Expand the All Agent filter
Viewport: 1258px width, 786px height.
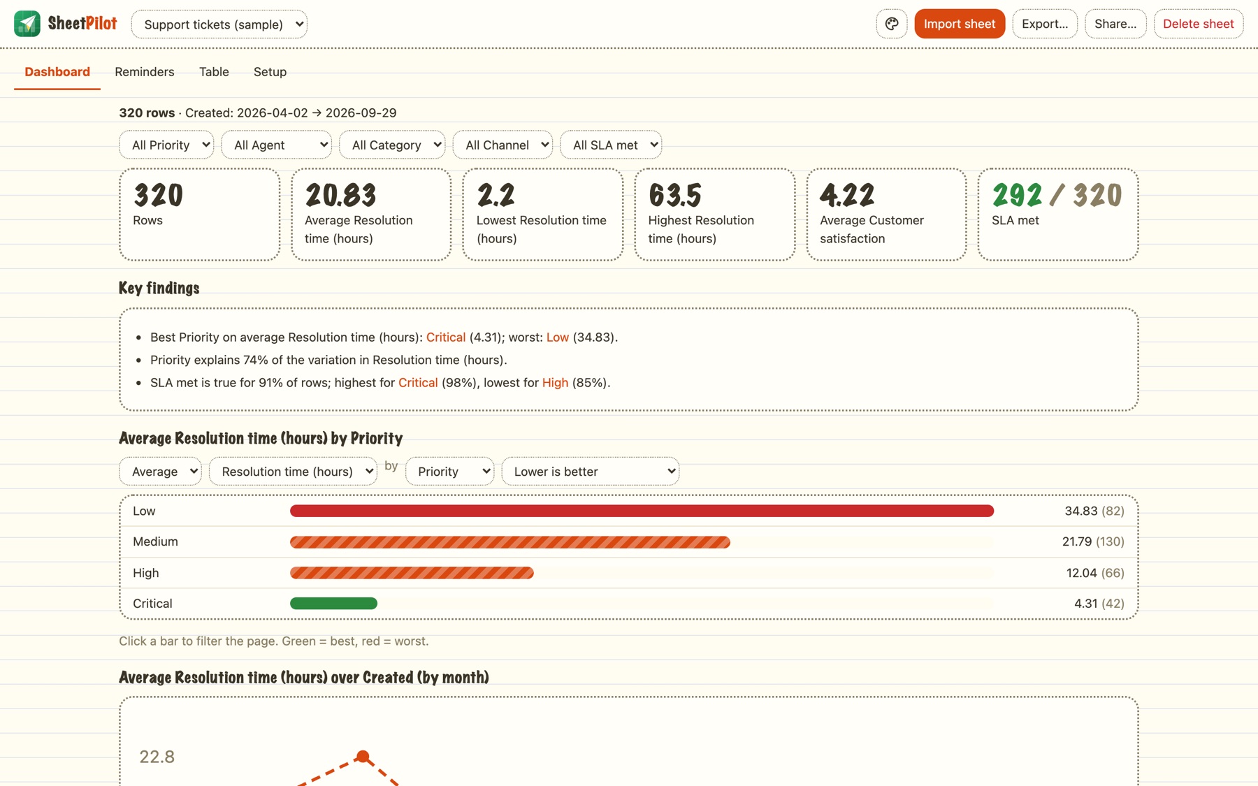[277, 145]
